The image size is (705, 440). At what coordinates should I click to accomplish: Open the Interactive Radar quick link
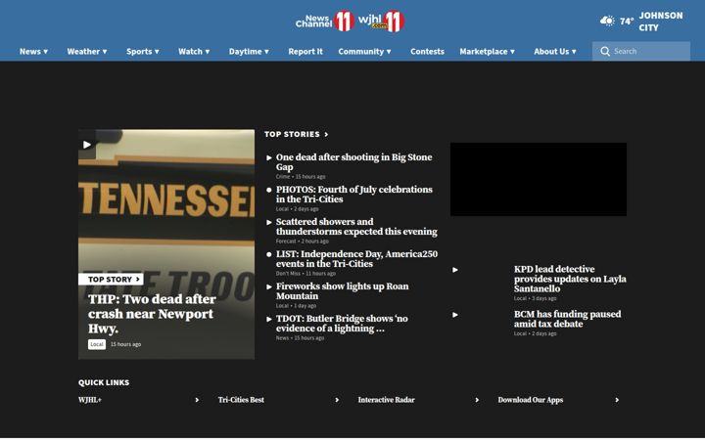tap(386, 400)
